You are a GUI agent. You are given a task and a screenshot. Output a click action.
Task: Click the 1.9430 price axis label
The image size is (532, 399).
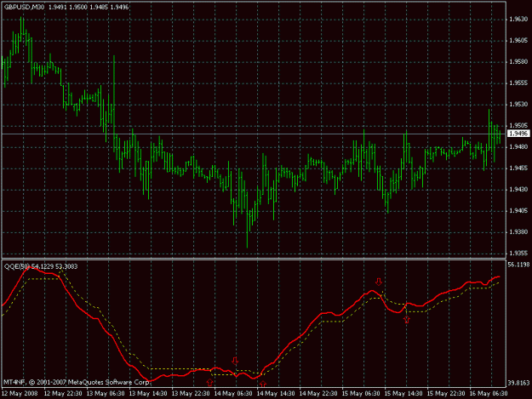click(518, 189)
